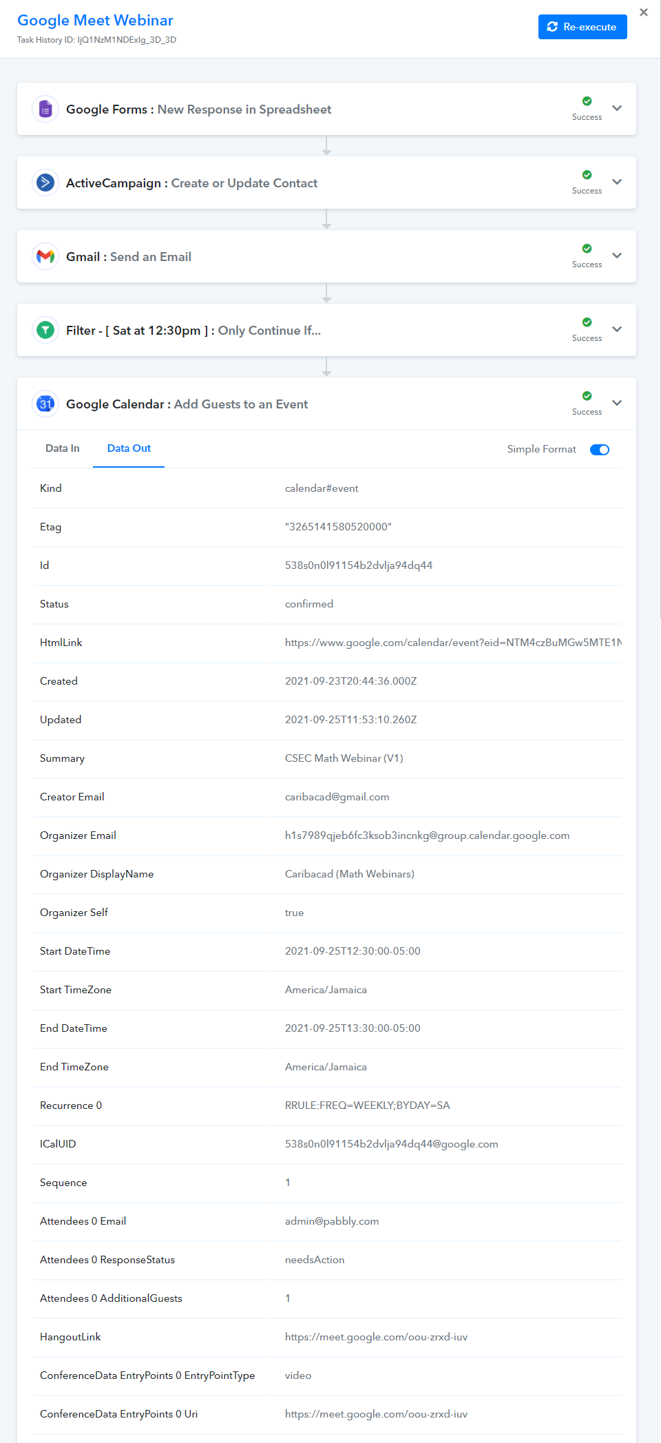
Task: Select the Data Out tab
Action: point(129,448)
